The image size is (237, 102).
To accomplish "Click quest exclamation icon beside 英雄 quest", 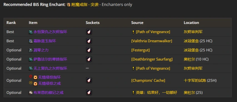I will [x=133, y=93].
